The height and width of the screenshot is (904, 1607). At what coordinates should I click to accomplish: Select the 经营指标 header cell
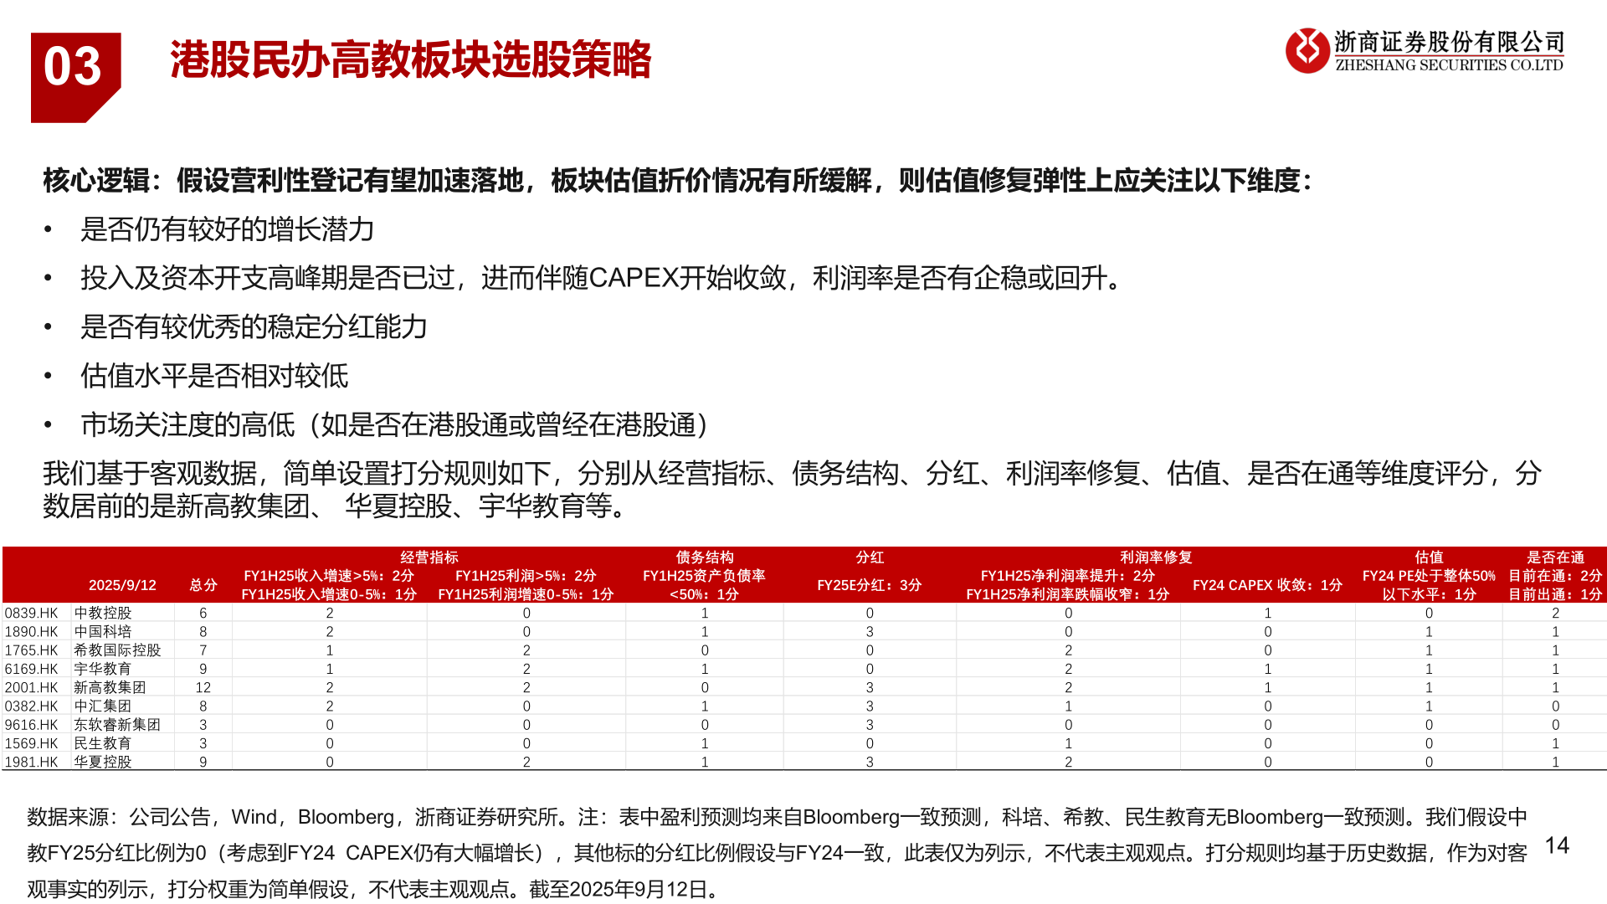tap(429, 557)
